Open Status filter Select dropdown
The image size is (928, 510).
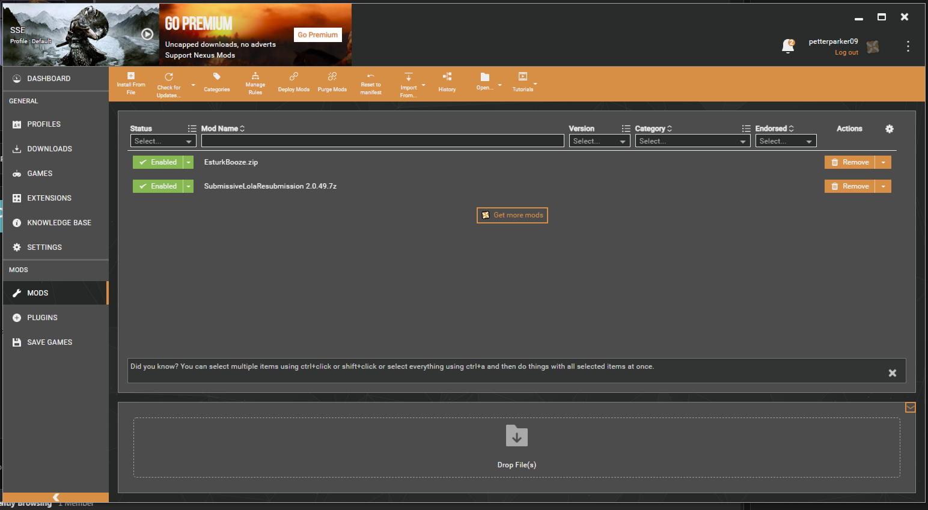point(163,141)
